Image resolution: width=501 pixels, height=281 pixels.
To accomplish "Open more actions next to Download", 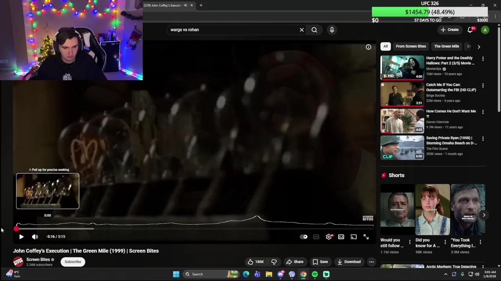I will click(x=371, y=262).
